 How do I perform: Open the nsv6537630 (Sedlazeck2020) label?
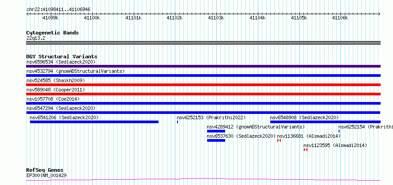pyautogui.click(x=241, y=136)
